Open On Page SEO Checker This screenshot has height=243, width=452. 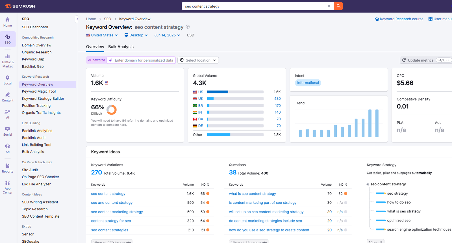(x=41, y=177)
